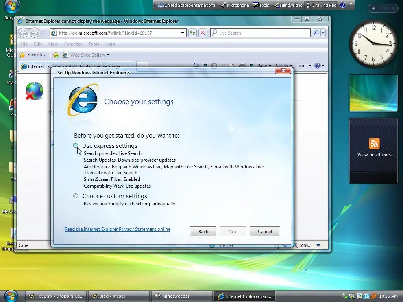Click the Add to Favorites Bar icon
Image resolution: width=403 pixels, height=302 pixels.
click(56, 55)
